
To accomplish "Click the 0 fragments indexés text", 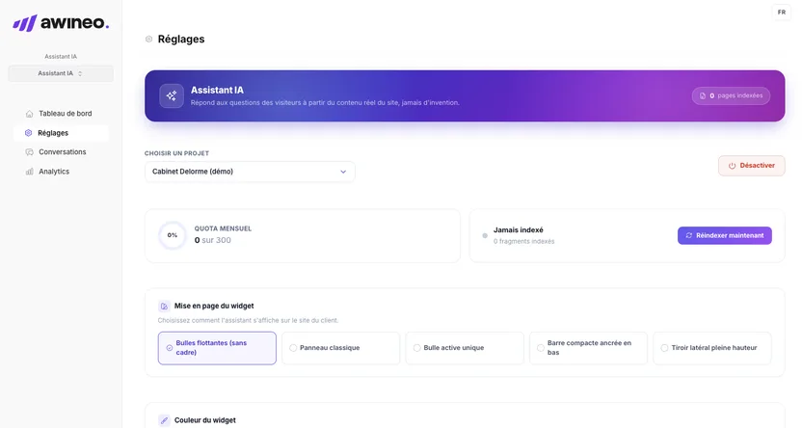I will [x=523, y=241].
